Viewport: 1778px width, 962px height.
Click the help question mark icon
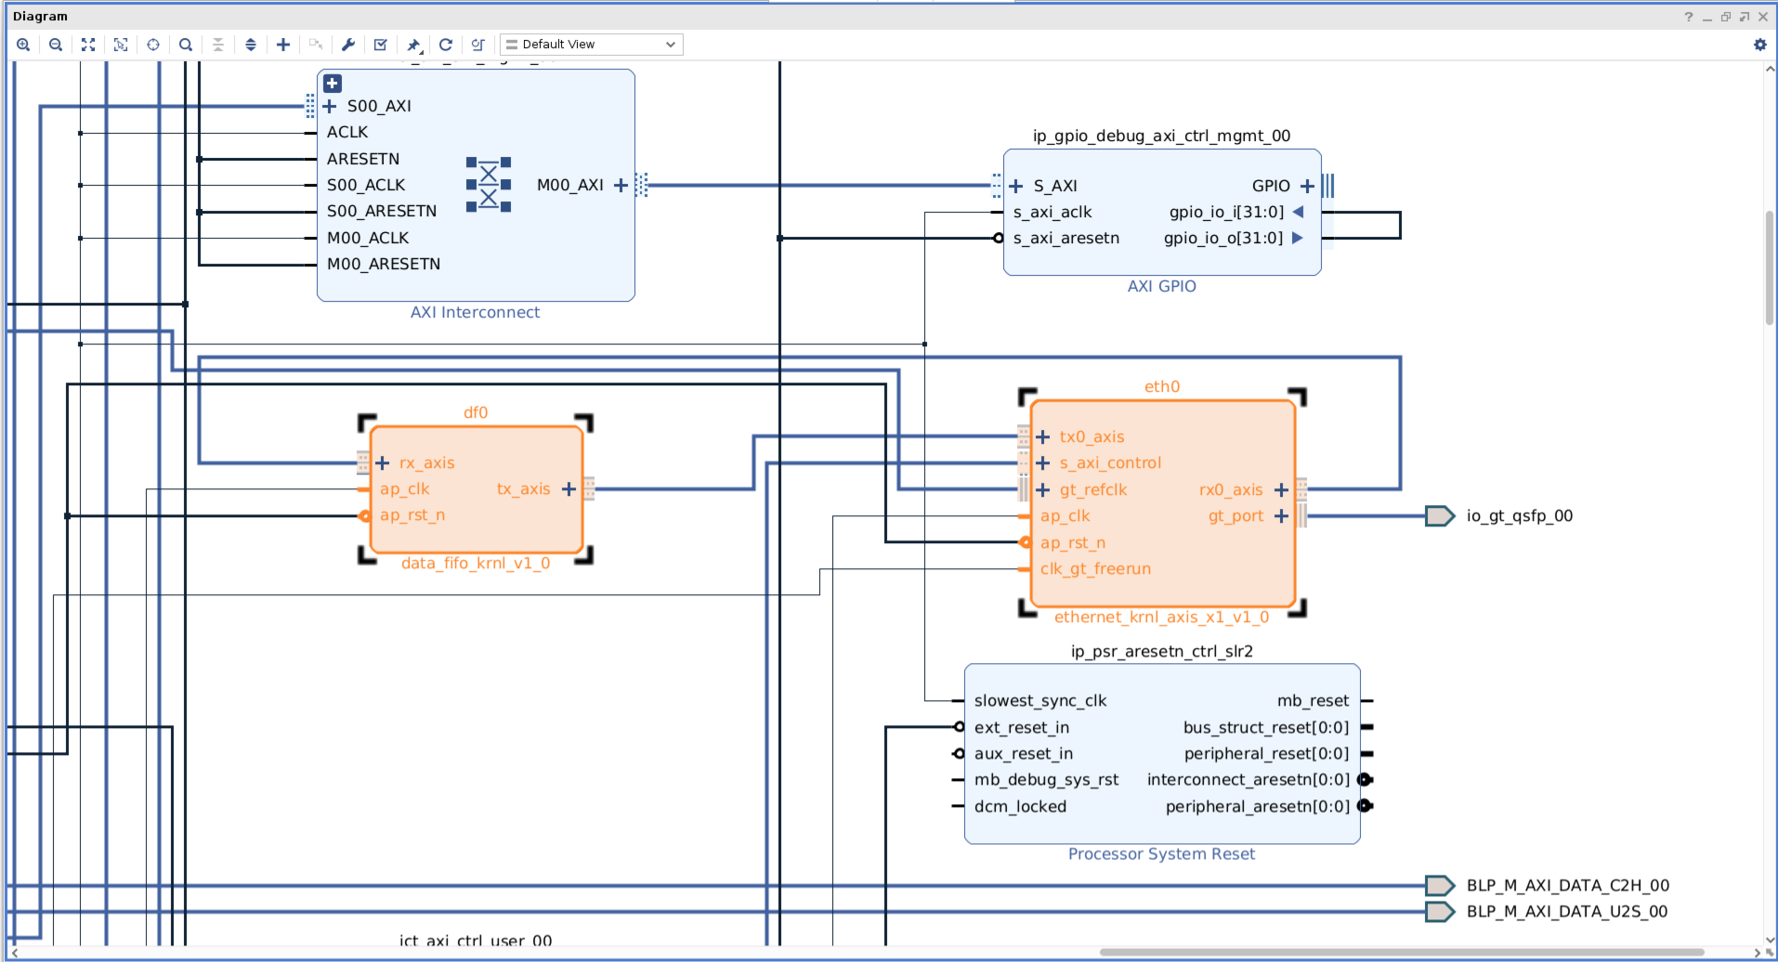click(x=1688, y=17)
